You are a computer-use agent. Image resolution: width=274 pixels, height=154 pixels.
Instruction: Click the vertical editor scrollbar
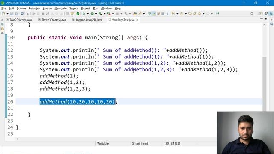point(265,84)
